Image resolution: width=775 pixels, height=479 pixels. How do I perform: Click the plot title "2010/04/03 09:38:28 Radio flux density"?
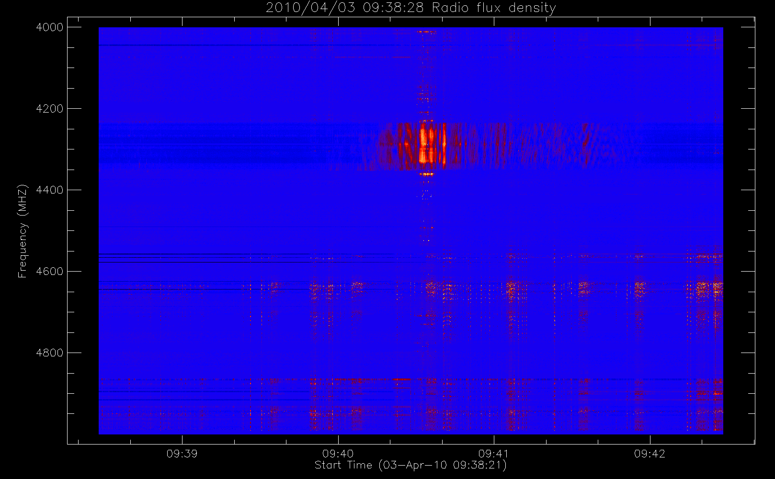[410, 8]
